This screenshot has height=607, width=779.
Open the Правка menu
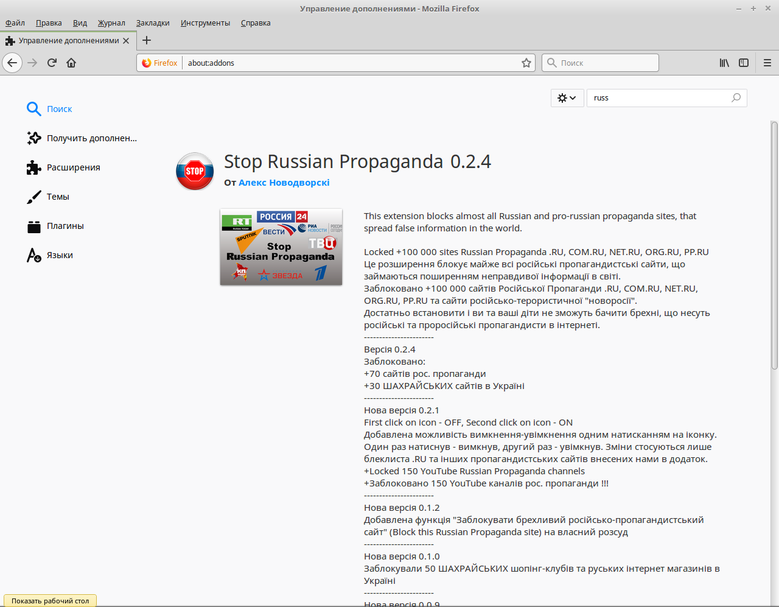tap(49, 23)
